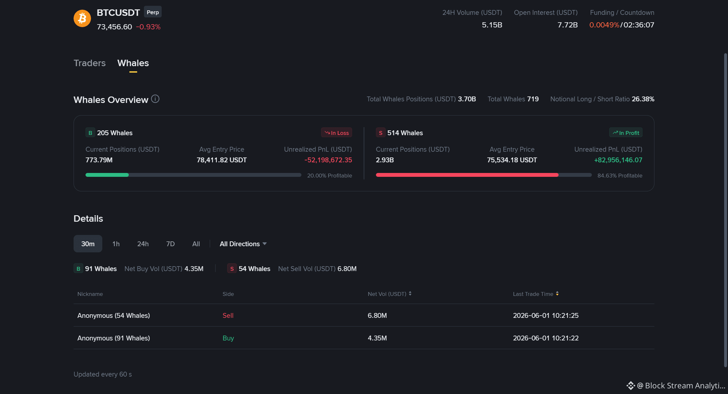
Task: Select the 24h time range
Action: 143,244
